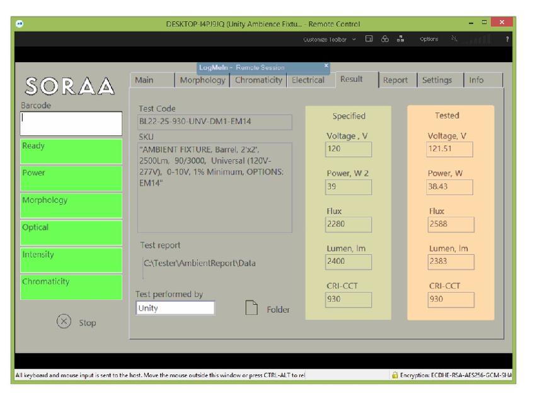542x401 pixels.
Task: Close the Remote Control window
Action: (x=502, y=22)
